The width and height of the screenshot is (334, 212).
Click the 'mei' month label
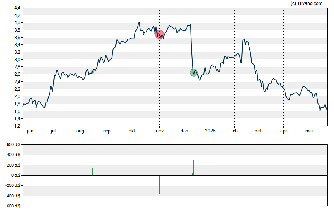click(309, 131)
